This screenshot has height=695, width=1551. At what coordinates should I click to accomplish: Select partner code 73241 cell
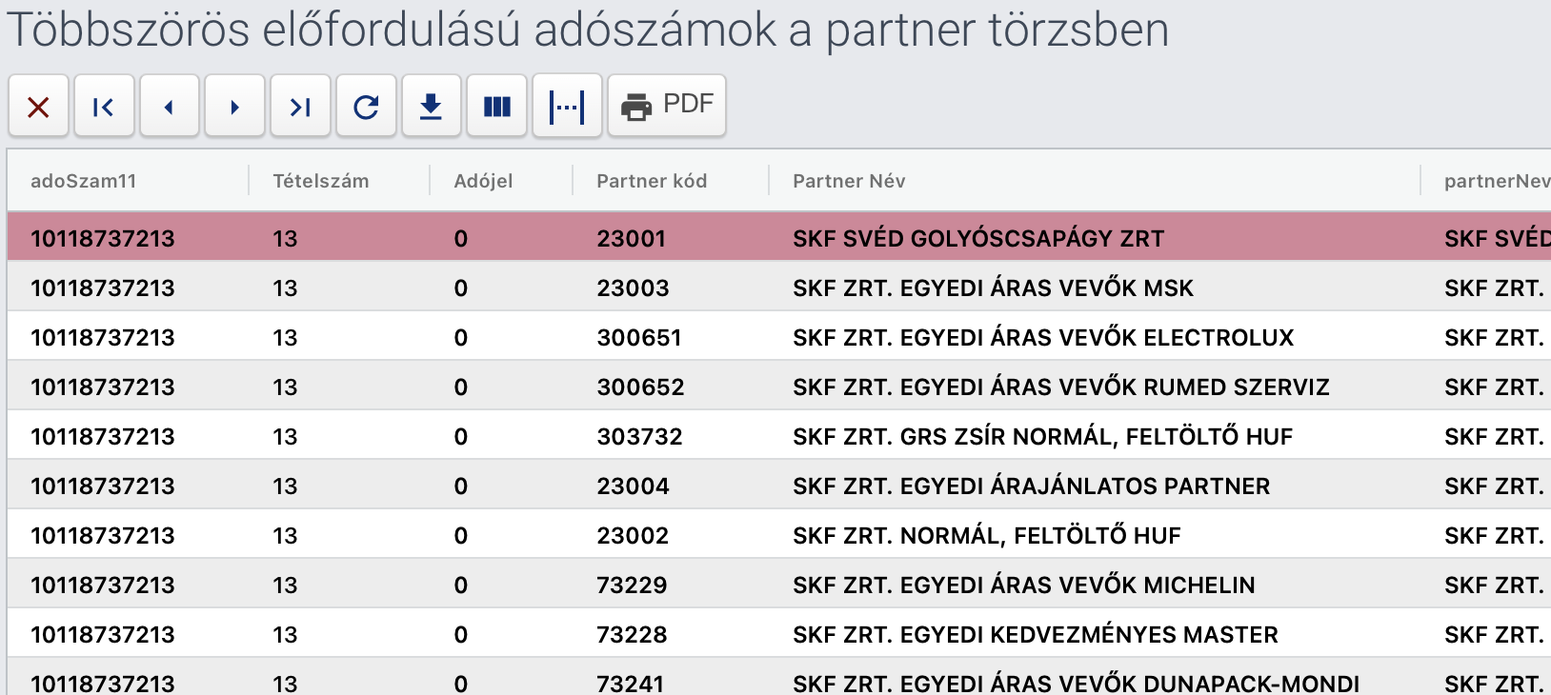coord(630,684)
